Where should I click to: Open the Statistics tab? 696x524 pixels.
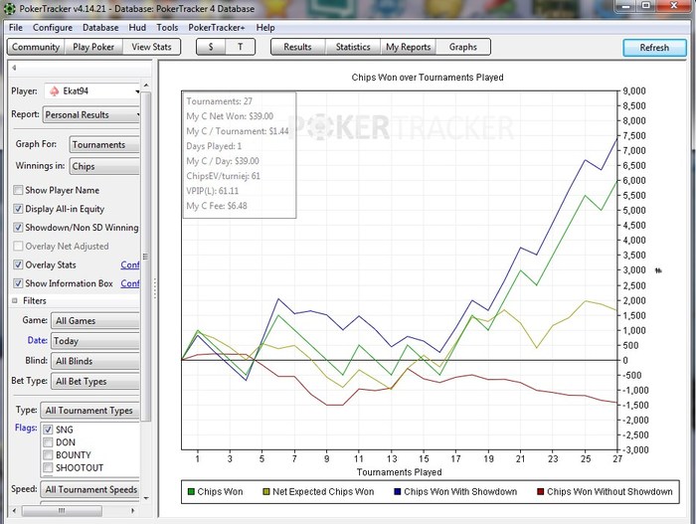(x=353, y=47)
